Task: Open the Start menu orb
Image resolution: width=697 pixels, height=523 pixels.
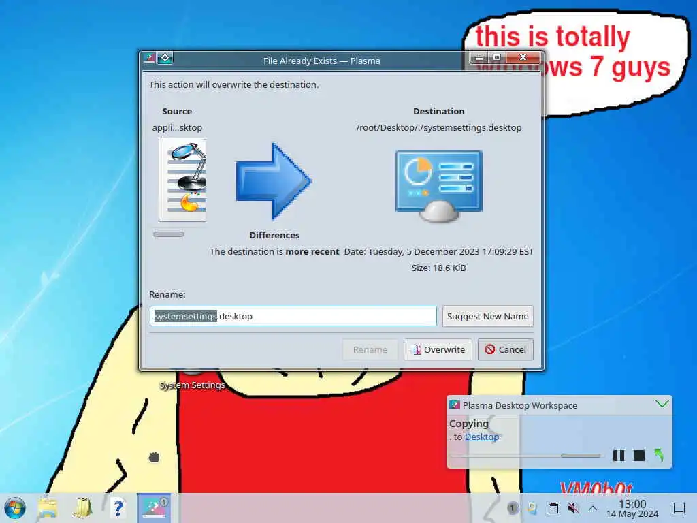Action: (x=15, y=508)
